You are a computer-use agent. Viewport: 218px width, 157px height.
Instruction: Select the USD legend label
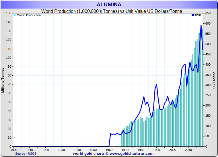coord(198,15)
